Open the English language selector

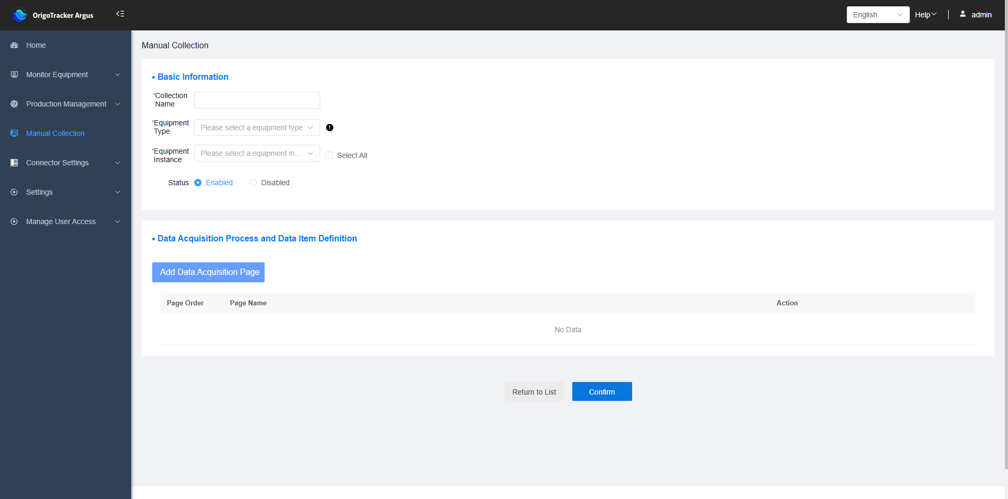877,15
